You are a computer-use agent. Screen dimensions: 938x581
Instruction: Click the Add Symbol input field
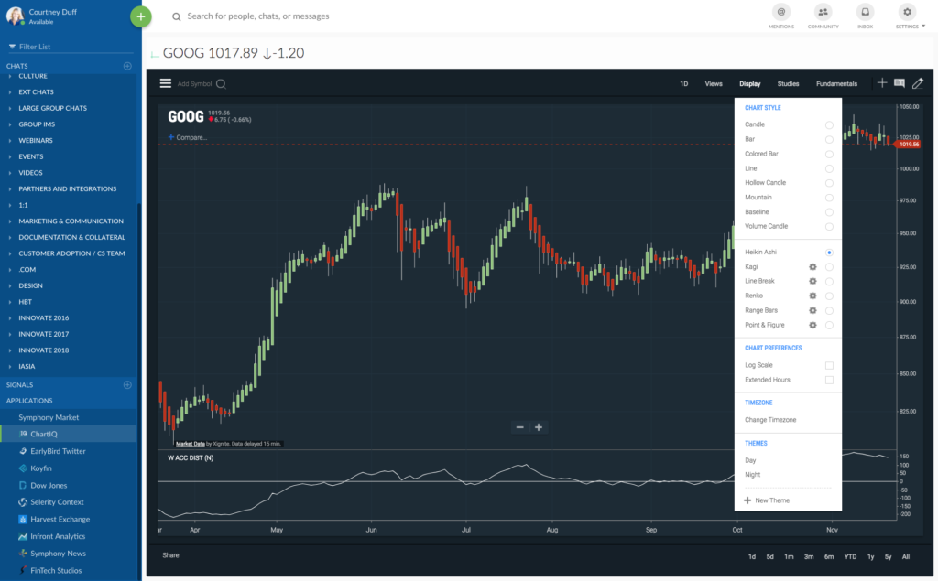point(194,83)
